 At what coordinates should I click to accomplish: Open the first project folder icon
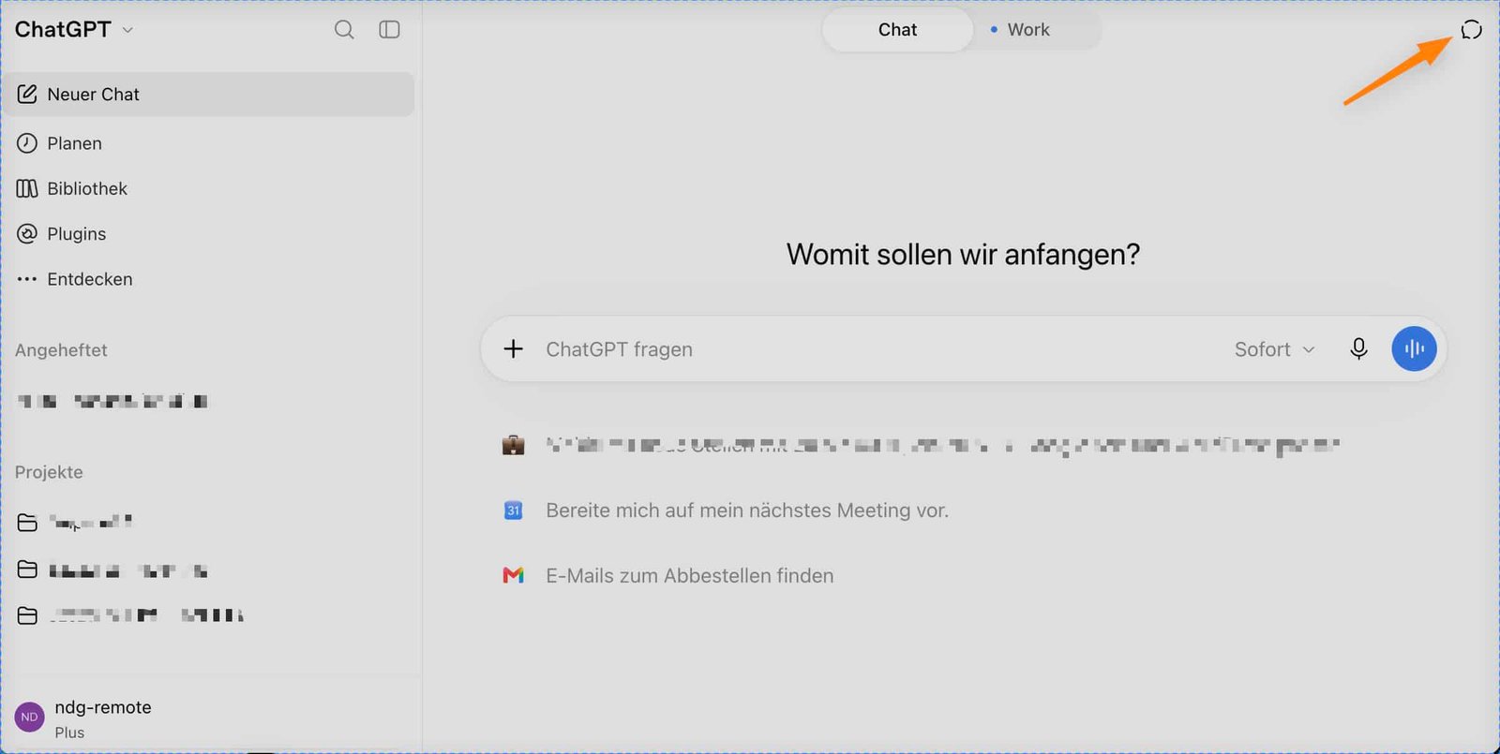click(27, 523)
